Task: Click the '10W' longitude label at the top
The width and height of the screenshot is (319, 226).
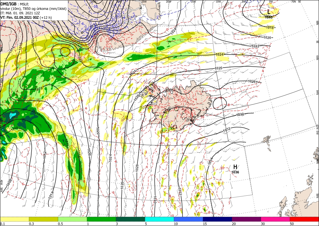Action: pyautogui.click(x=218, y=2)
